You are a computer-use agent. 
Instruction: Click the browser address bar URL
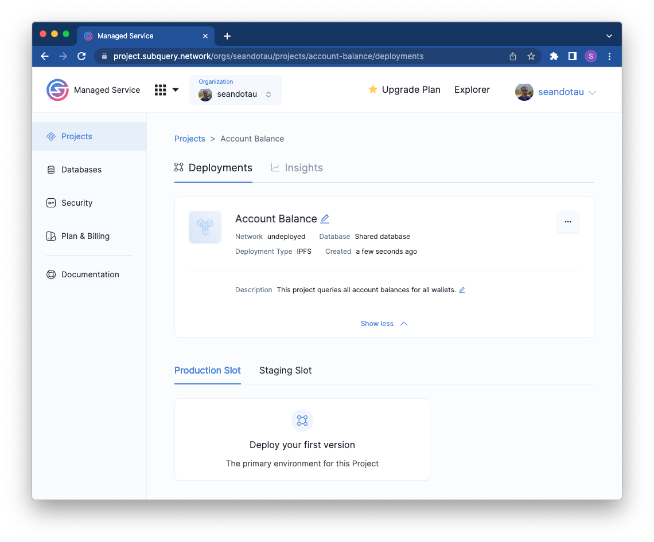tap(268, 56)
